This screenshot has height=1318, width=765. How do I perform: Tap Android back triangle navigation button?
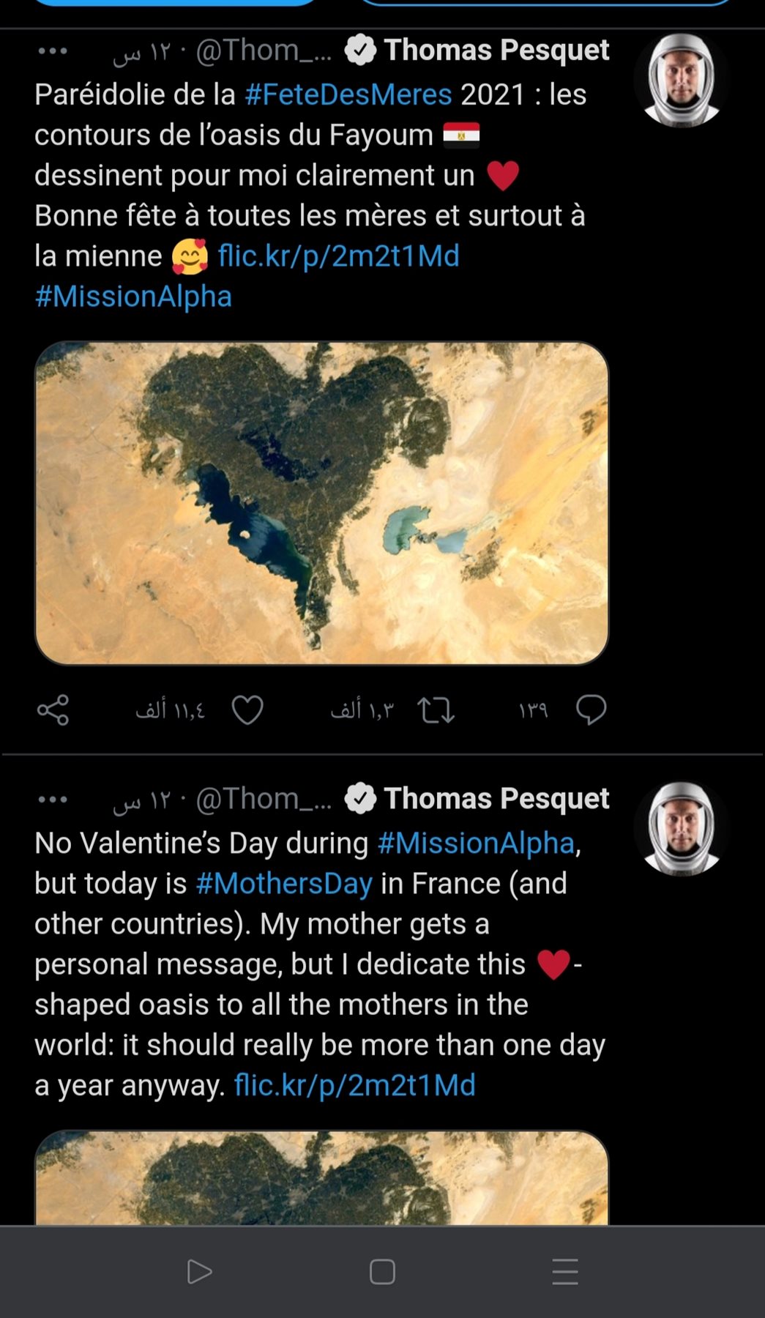pyautogui.click(x=199, y=1272)
